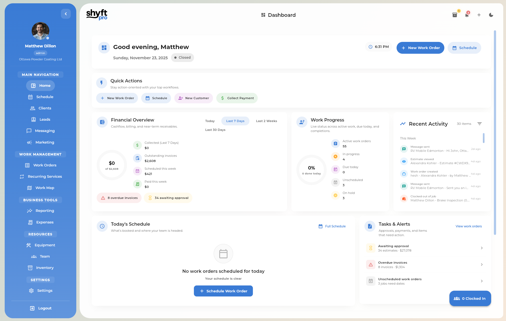Click the blue Schedule Work Order button
This screenshot has height=321, width=506.
(x=223, y=291)
